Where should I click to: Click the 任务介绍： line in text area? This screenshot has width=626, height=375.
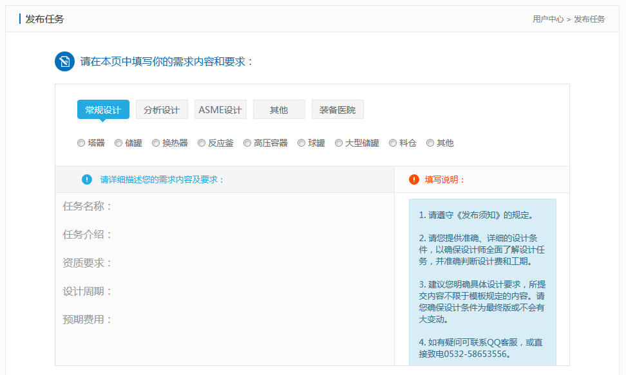point(88,235)
